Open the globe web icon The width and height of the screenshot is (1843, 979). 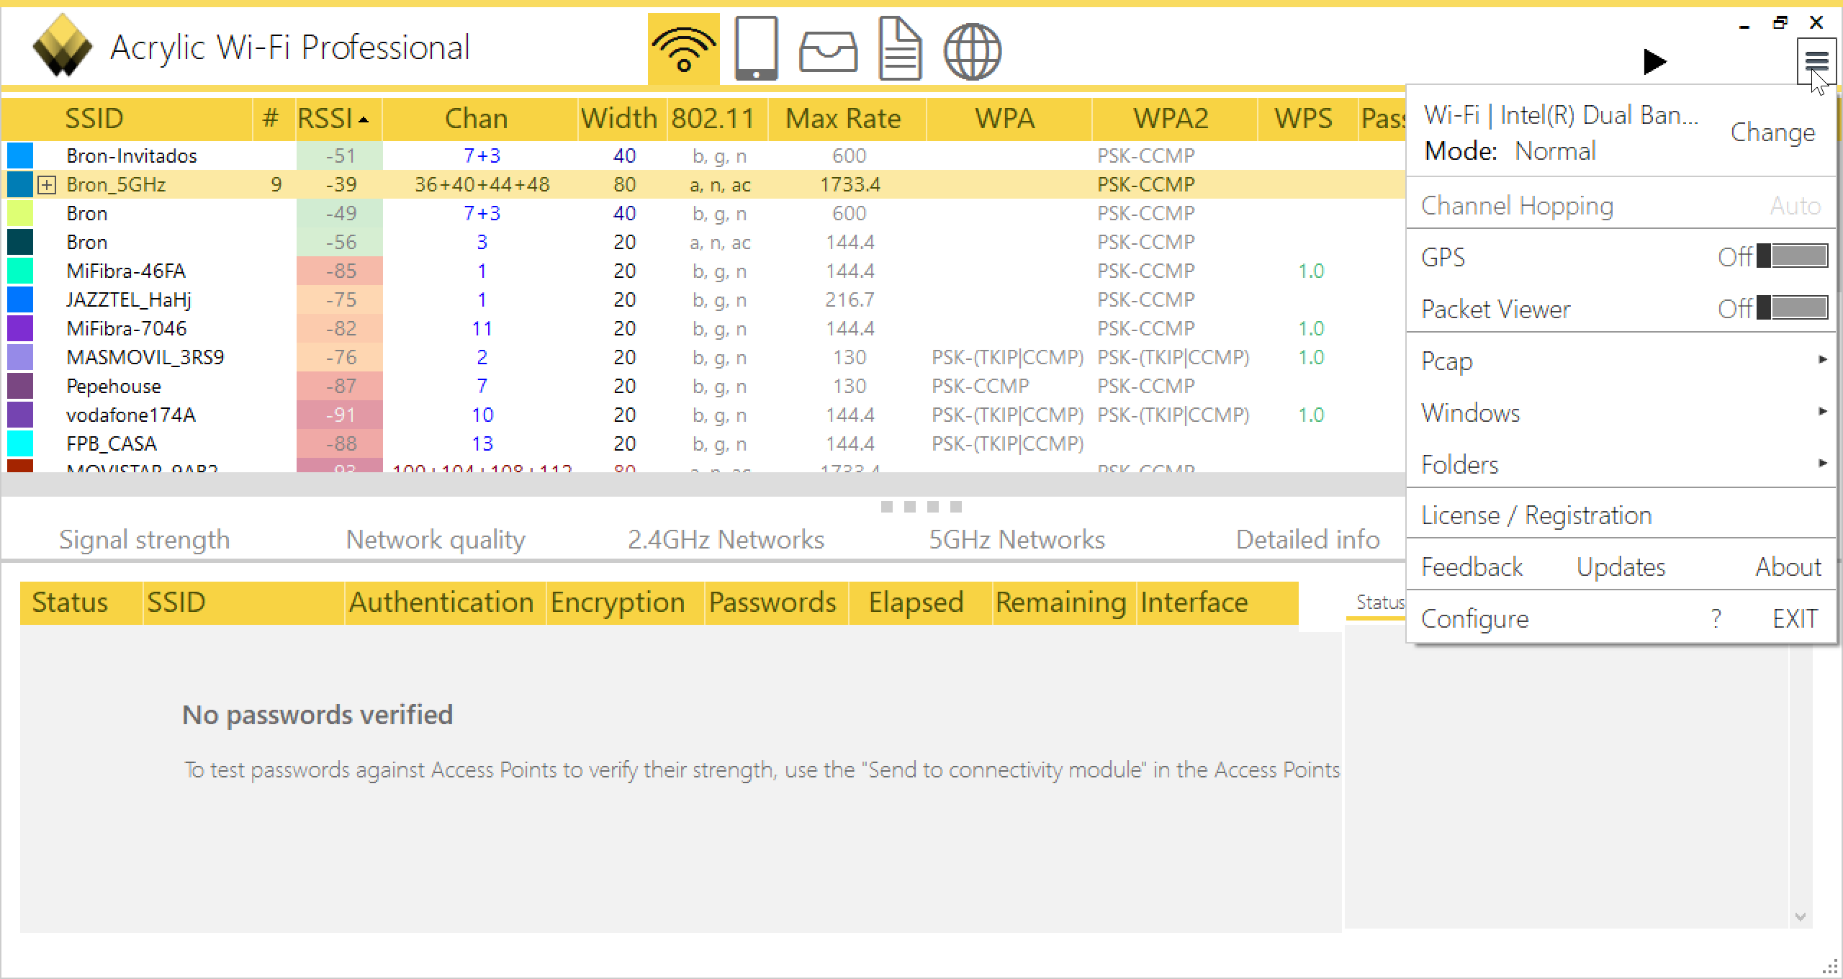click(x=972, y=51)
